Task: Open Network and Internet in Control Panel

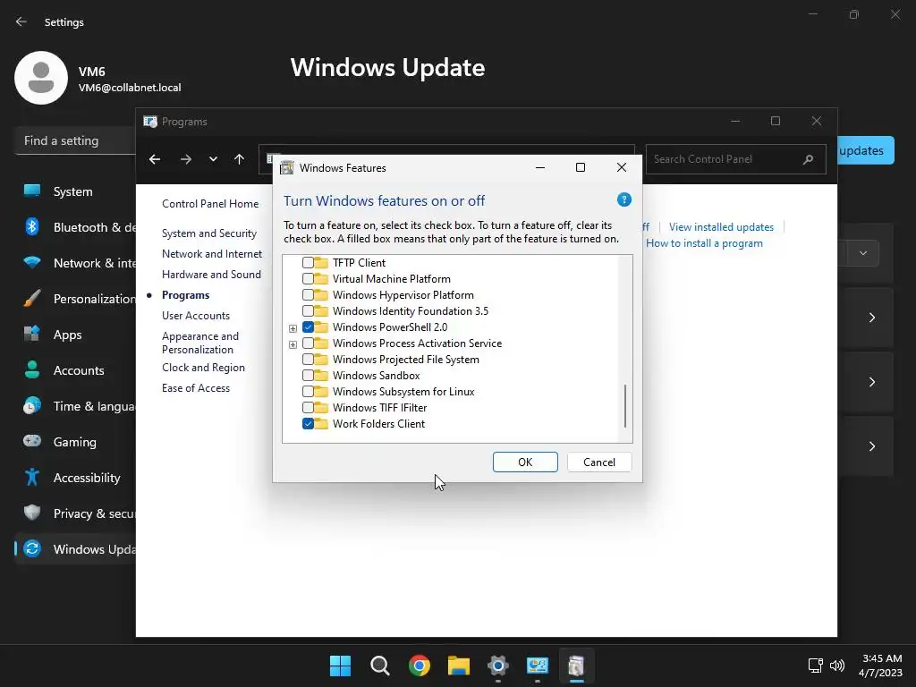Action: (211, 253)
